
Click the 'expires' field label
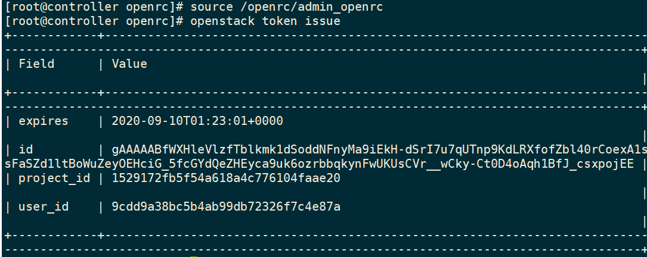click(44, 121)
